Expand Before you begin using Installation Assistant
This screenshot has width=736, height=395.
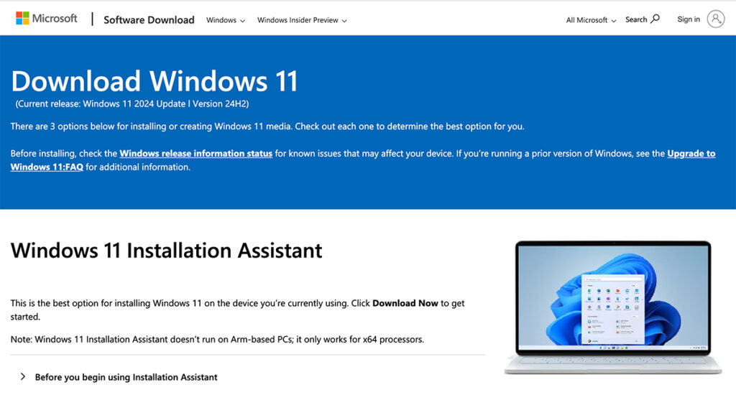126,377
